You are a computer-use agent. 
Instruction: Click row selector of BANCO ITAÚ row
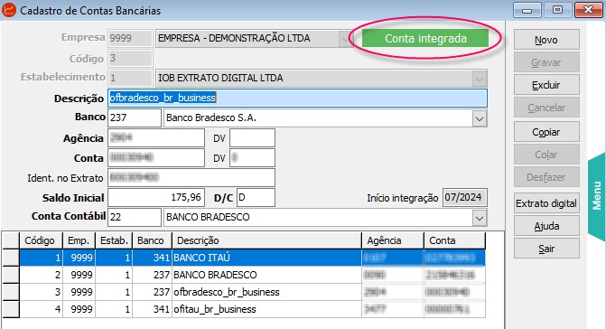[11, 258]
